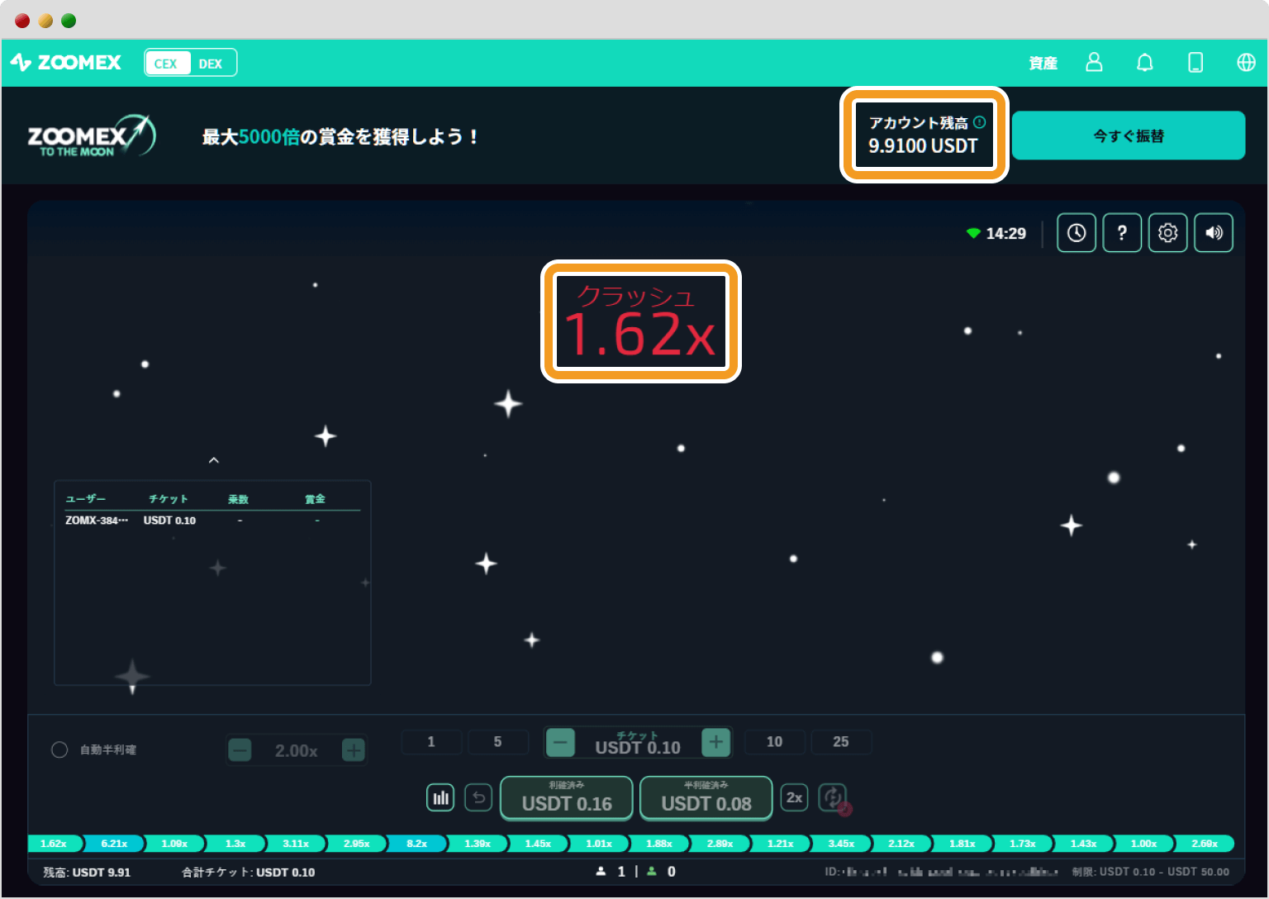Select the 自動半利確 radio button

pyautogui.click(x=59, y=749)
